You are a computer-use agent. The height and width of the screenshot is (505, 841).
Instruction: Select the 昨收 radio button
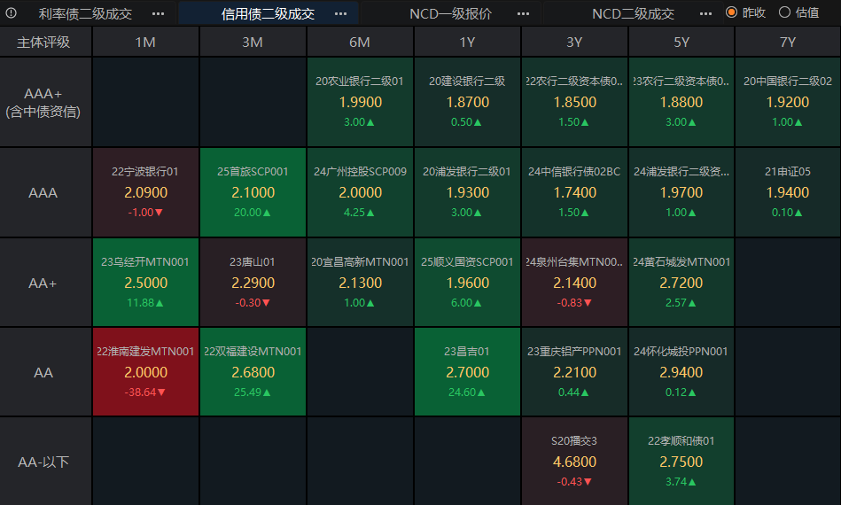tap(731, 12)
